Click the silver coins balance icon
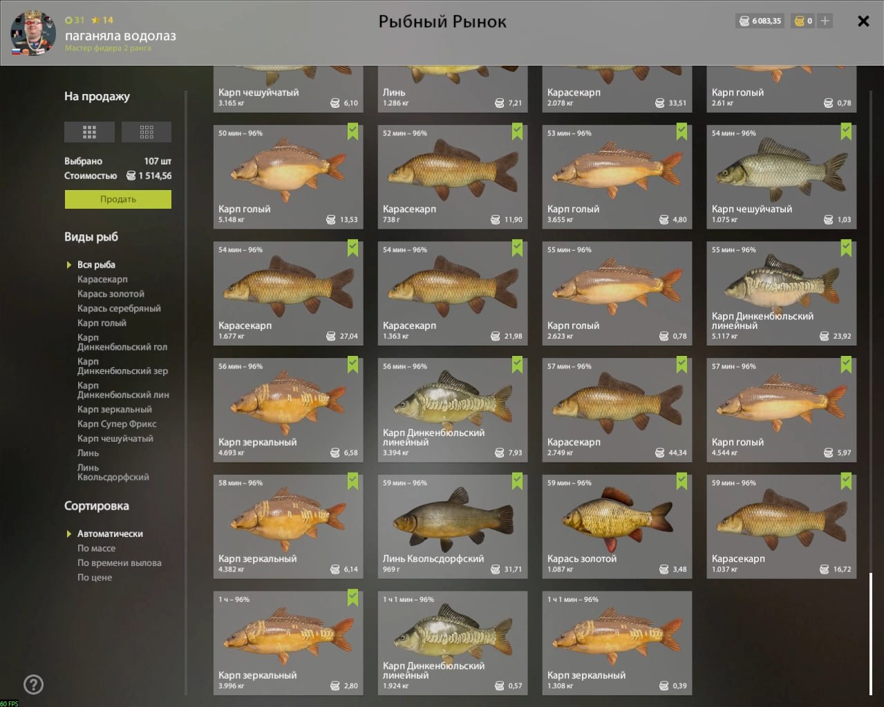 pos(744,21)
